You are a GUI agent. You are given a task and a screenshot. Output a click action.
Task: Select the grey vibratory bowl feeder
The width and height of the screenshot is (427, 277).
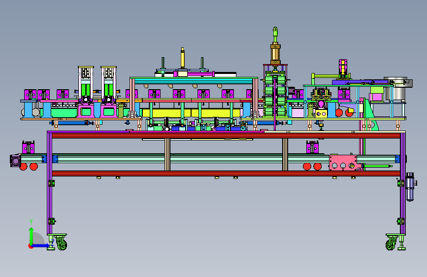click(398, 88)
